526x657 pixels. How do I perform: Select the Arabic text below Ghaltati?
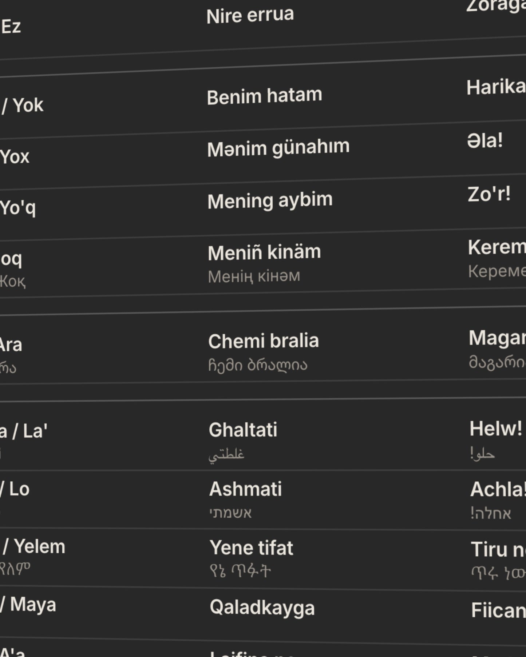tap(226, 455)
